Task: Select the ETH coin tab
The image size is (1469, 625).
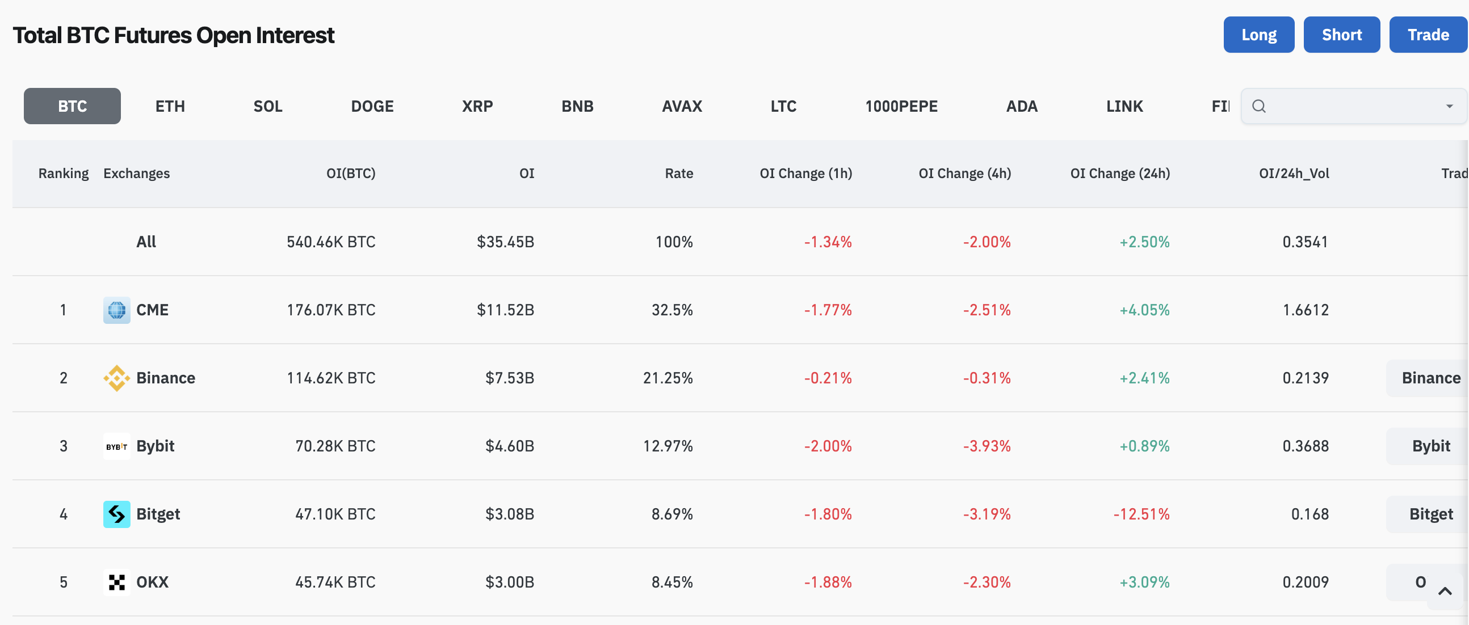Action: point(170,106)
